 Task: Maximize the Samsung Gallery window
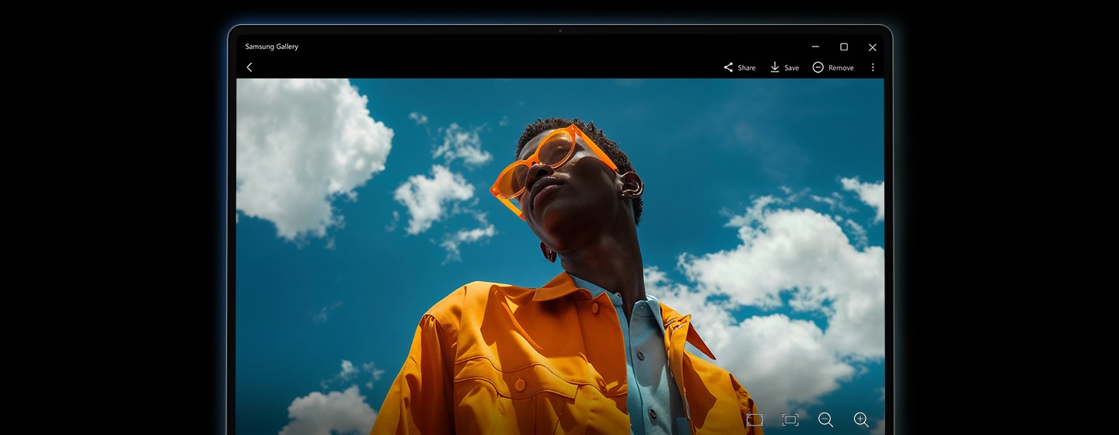click(x=844, y=47)
